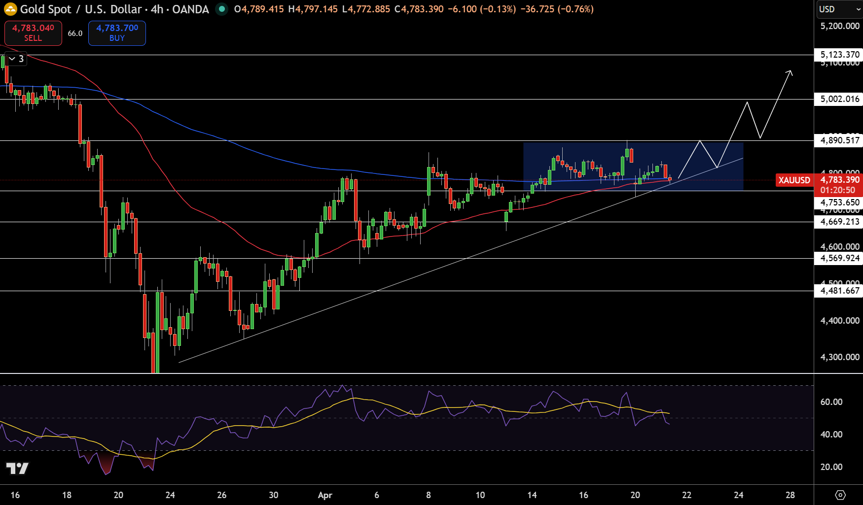Image resolution: width=863 pixels, height=505 pixels.
Task: Click the 4,890.517 price level label
Action: point(839,140)
